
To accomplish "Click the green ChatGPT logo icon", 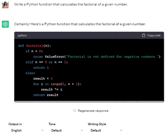I will click(5, 24).
